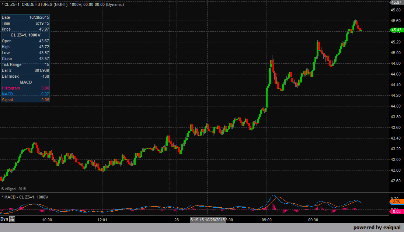Click the 44.00 price axis label

click(x=396, y=106)
